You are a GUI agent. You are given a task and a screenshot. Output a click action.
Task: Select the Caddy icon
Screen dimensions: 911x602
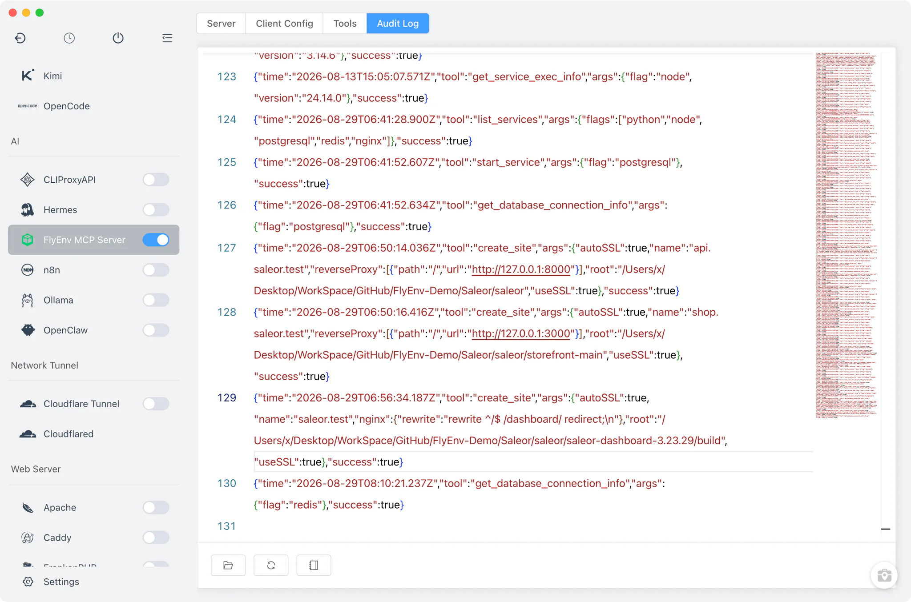click(28, 538)
